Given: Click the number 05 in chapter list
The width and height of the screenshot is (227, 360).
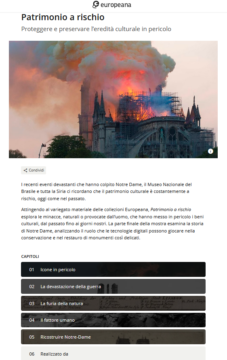Looking at the screenshot, I should coord(32,337).
